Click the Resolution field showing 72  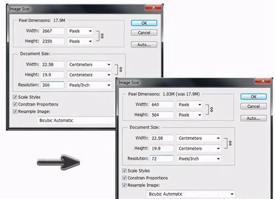point(162,159)
